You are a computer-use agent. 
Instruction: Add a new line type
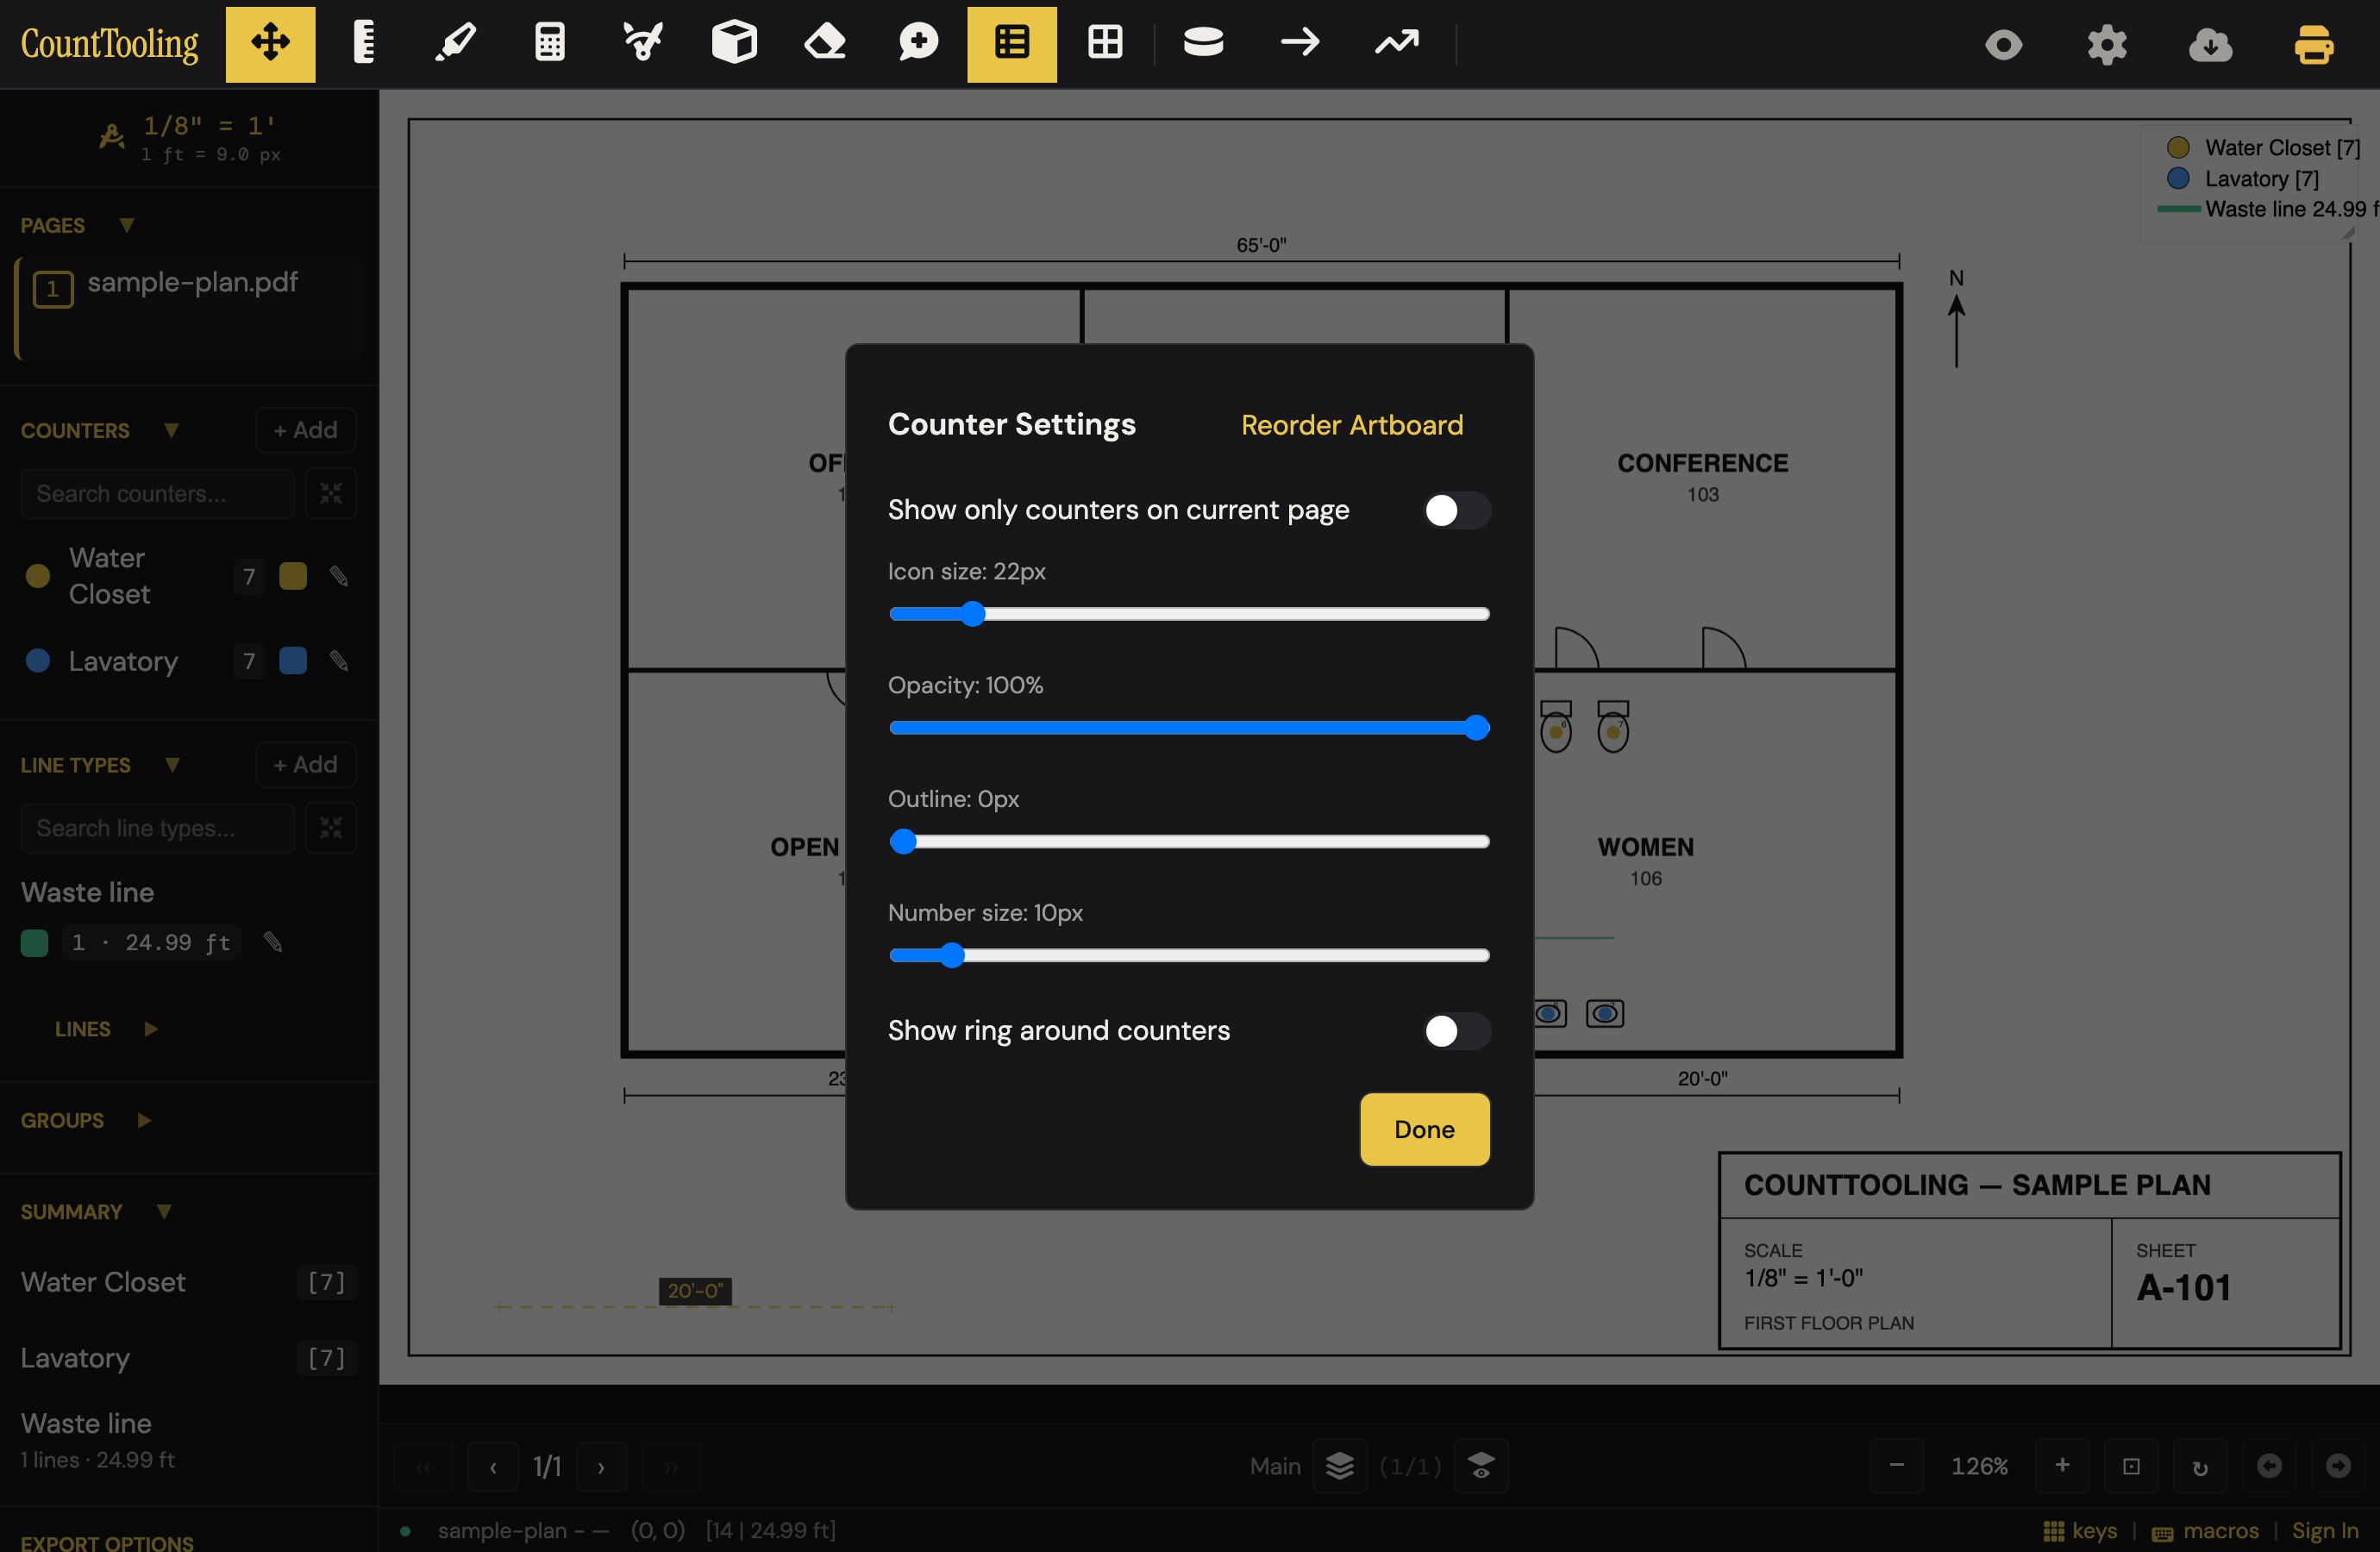(305, 765)
